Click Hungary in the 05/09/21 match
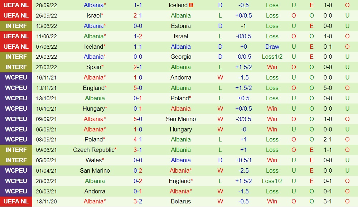Image resolution: width=358 pixels, height=207 pixels. click(x=181, y=129)
